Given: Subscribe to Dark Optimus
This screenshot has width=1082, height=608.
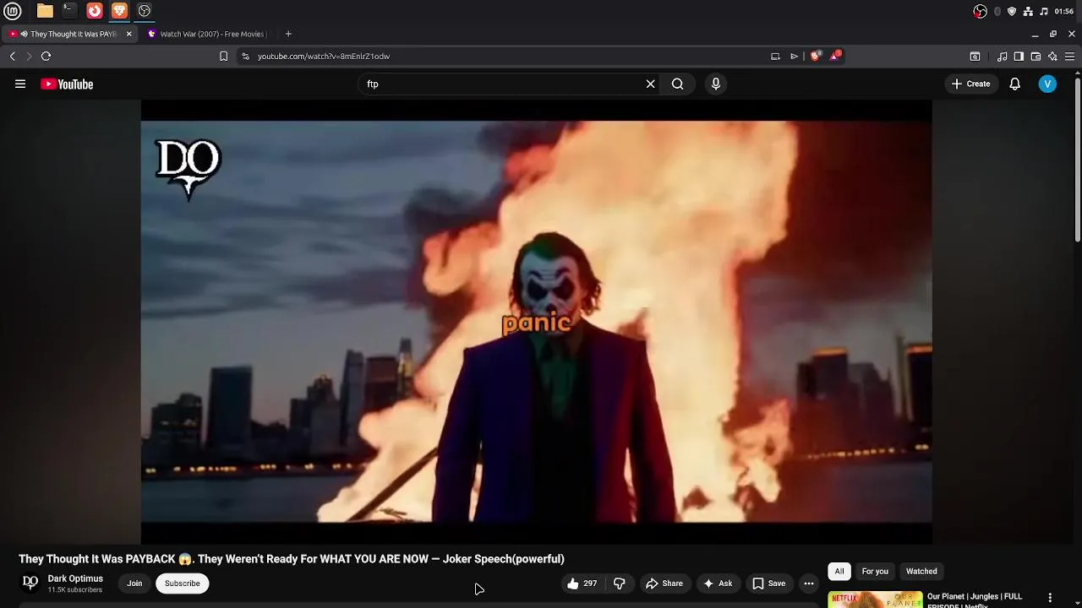Looking at the screenshot, I should pos(182,584).
